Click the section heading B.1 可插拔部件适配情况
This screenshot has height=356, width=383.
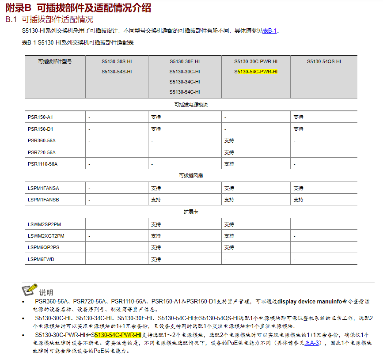pos(49,19)
